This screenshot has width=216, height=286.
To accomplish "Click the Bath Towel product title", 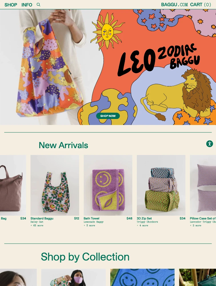I will (91, 218).
